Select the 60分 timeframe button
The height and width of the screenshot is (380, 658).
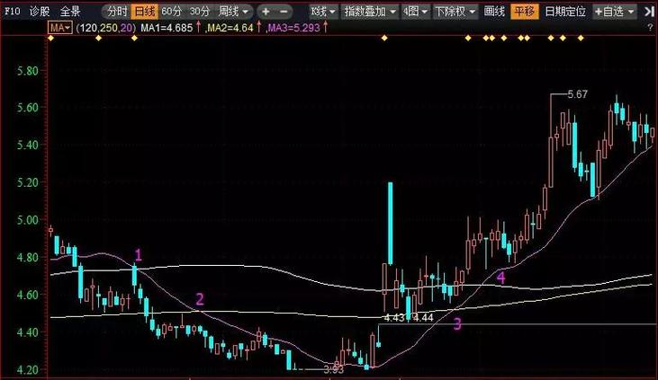tap(172, 12)
